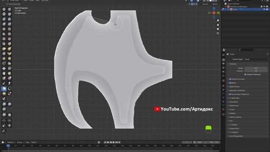
Task: Jump to the timeline start frame
Action: point(105,142)
